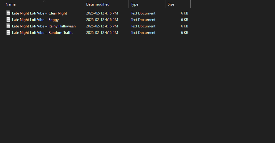This screenshot has width=275, height=143.
Task: Select Late Night Lofi Vibe ~ Random Traffic
Action: (x=43, y=33)
